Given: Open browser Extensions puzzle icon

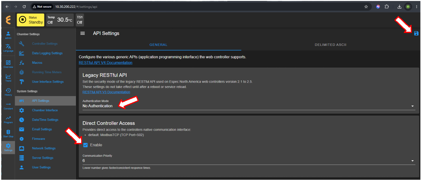Looking at the screenshot, I should (387, 6).
